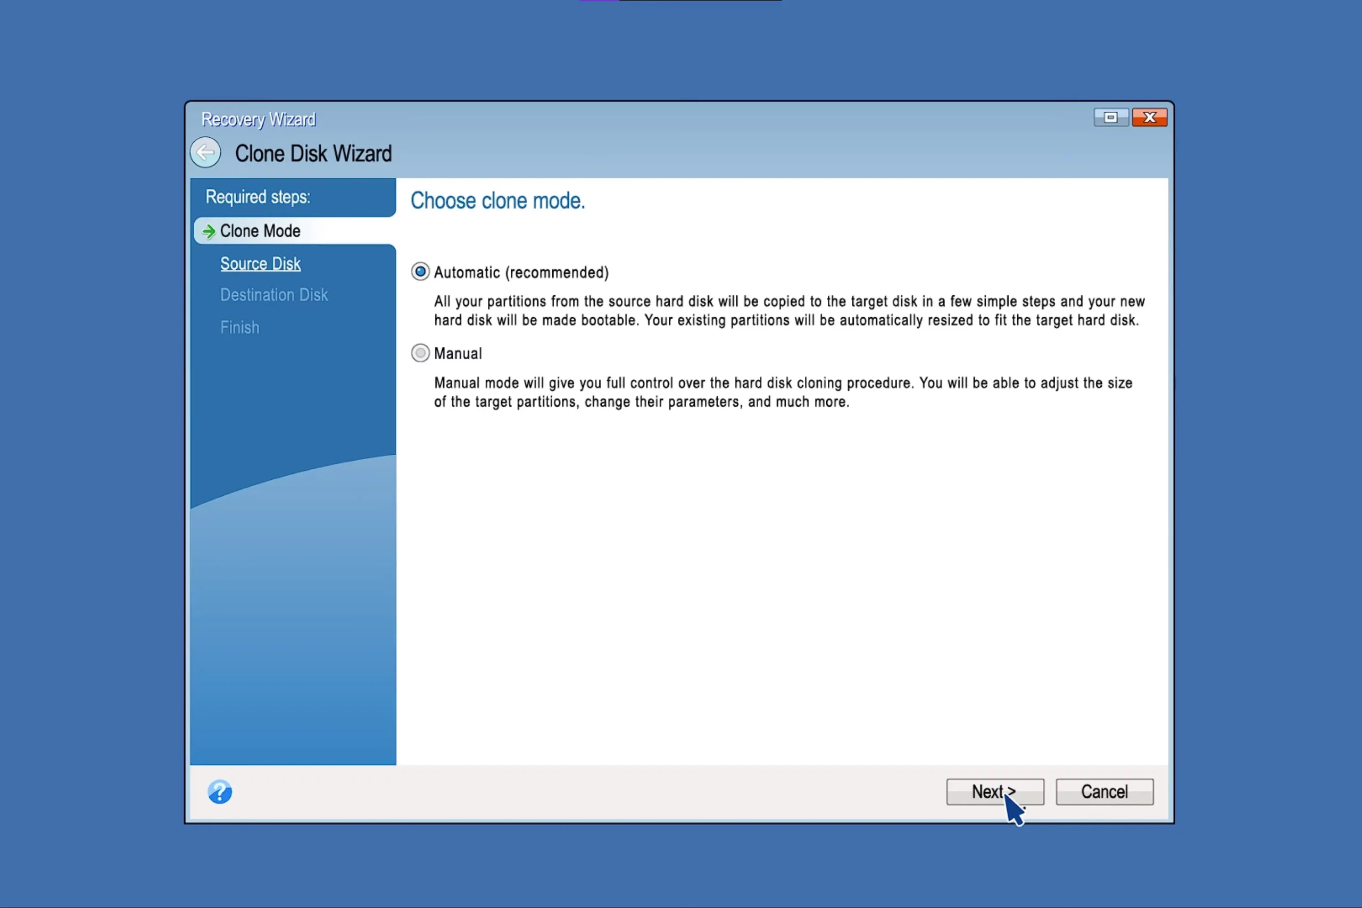Image resolution: width=1362 pixels, height=908 pixels.
Task: Click the Destination Disk step
Action: (273, 295)
